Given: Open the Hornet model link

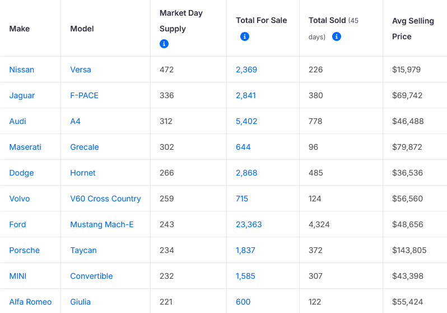Looking at the screenshot, I should [83, 173].
